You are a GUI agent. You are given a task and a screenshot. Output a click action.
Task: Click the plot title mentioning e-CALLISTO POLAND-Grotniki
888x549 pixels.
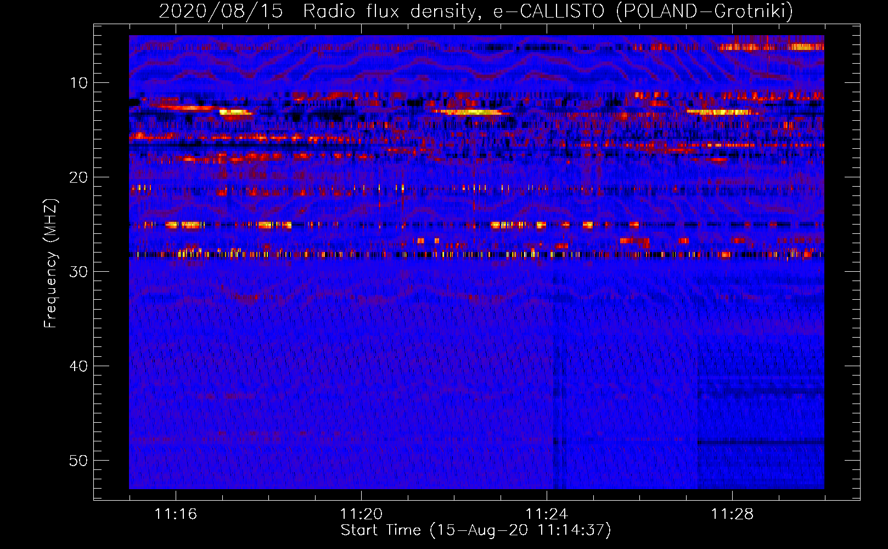(476, 11)
